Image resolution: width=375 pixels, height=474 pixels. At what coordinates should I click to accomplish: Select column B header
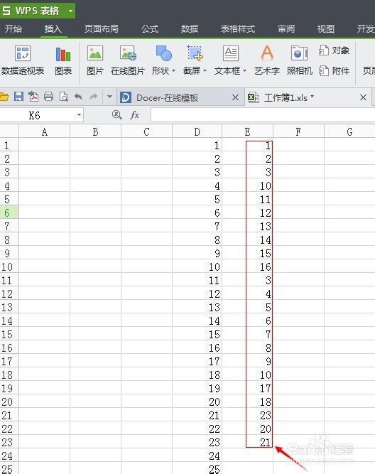[95, 131]
